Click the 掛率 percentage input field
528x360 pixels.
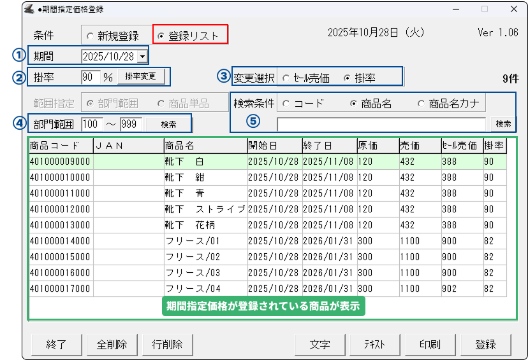click(x=91, y=77)
